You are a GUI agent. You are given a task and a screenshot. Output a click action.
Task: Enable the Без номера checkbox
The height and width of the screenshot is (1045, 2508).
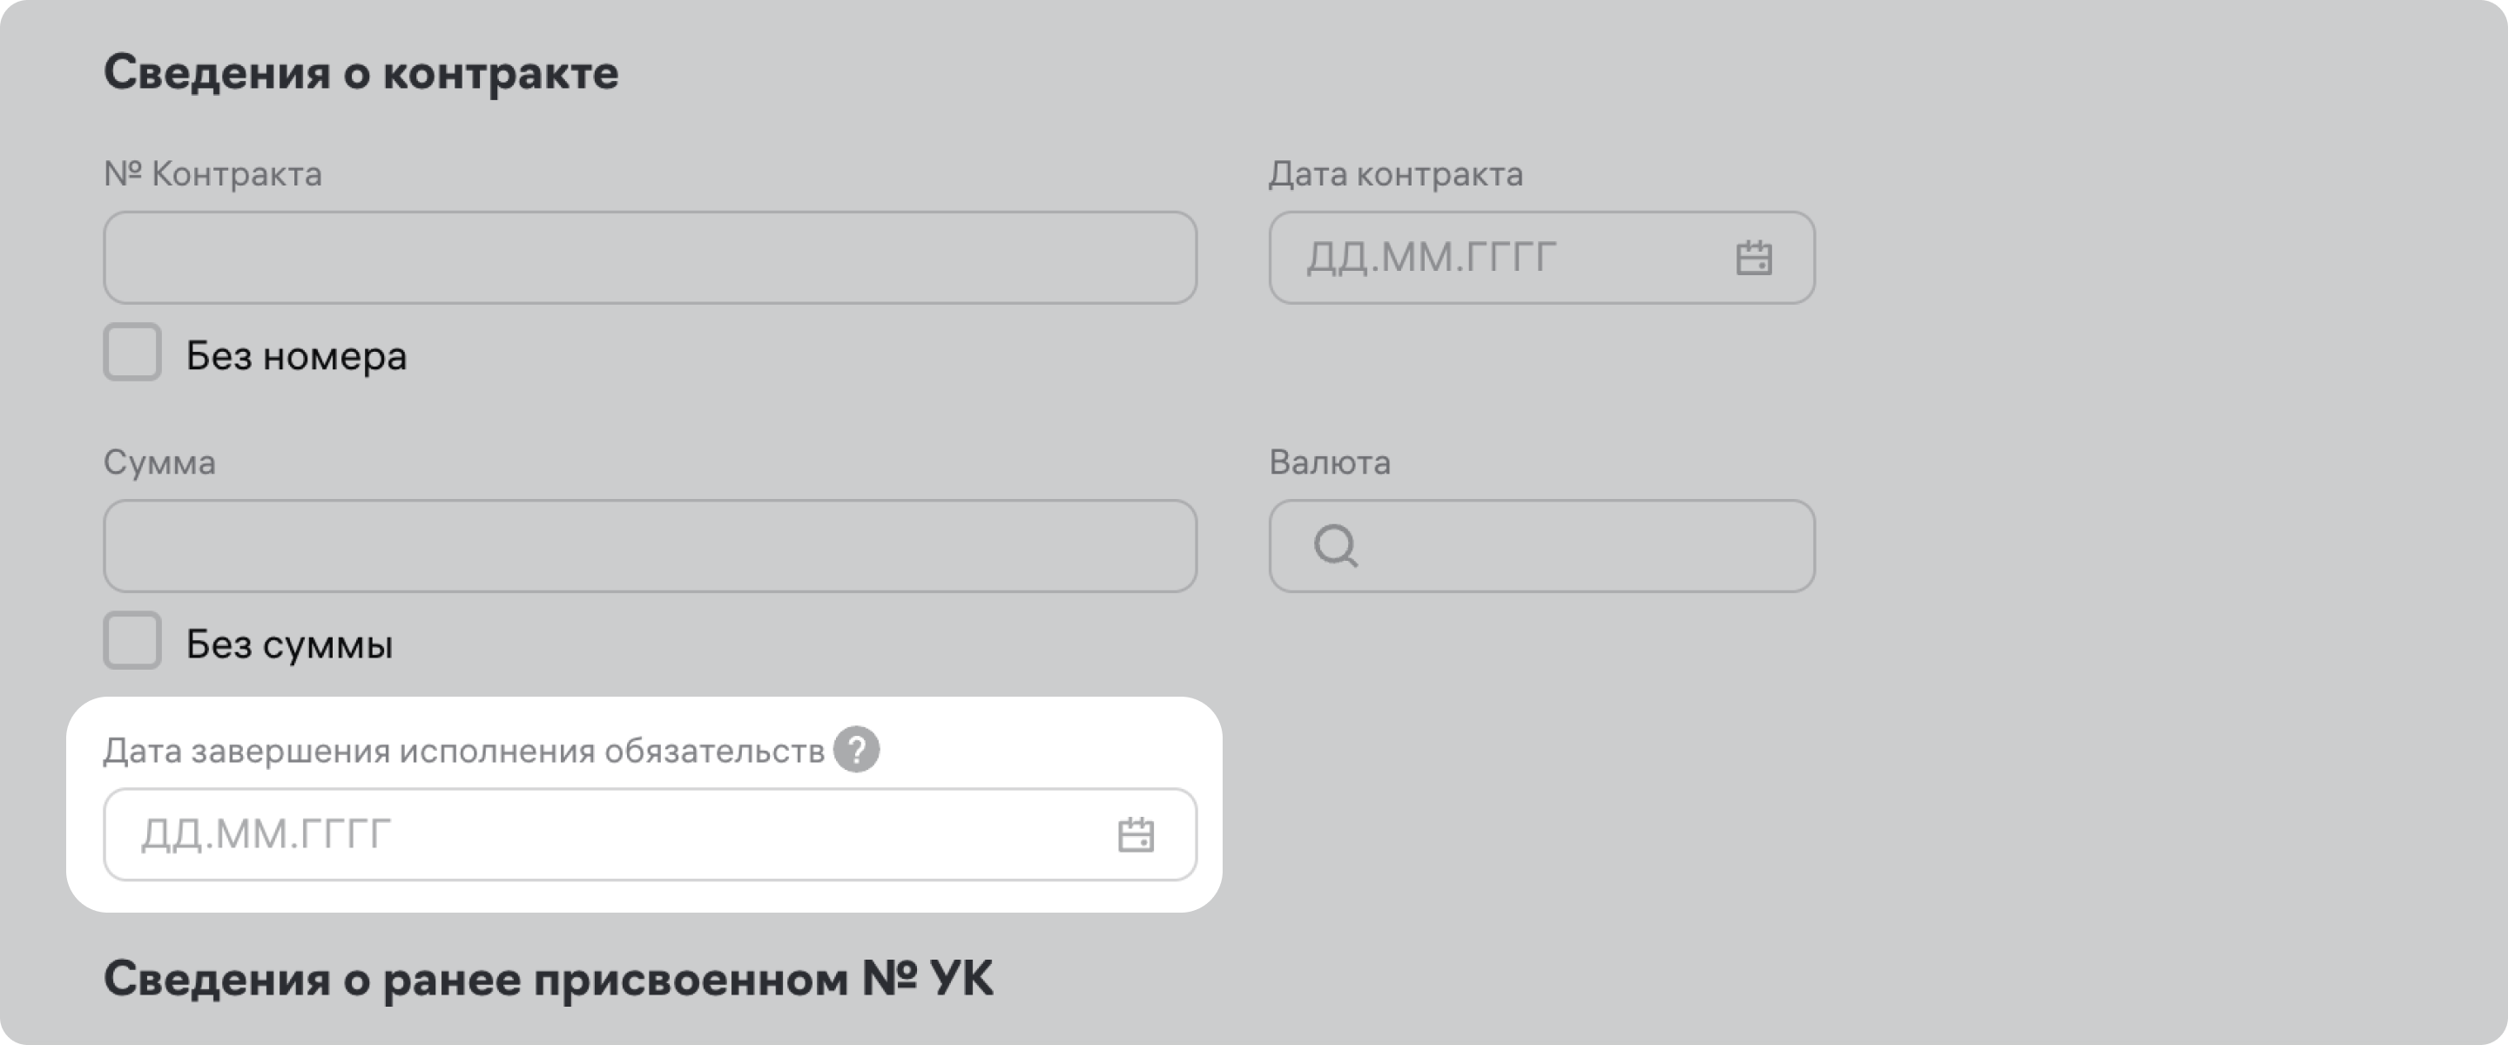click(132, 353)
